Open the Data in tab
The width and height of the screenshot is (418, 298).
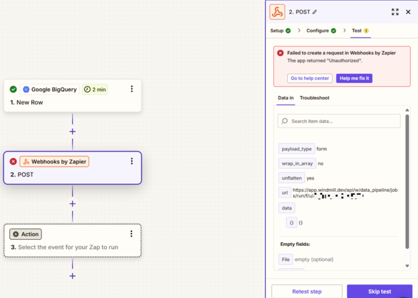point(285,98)
